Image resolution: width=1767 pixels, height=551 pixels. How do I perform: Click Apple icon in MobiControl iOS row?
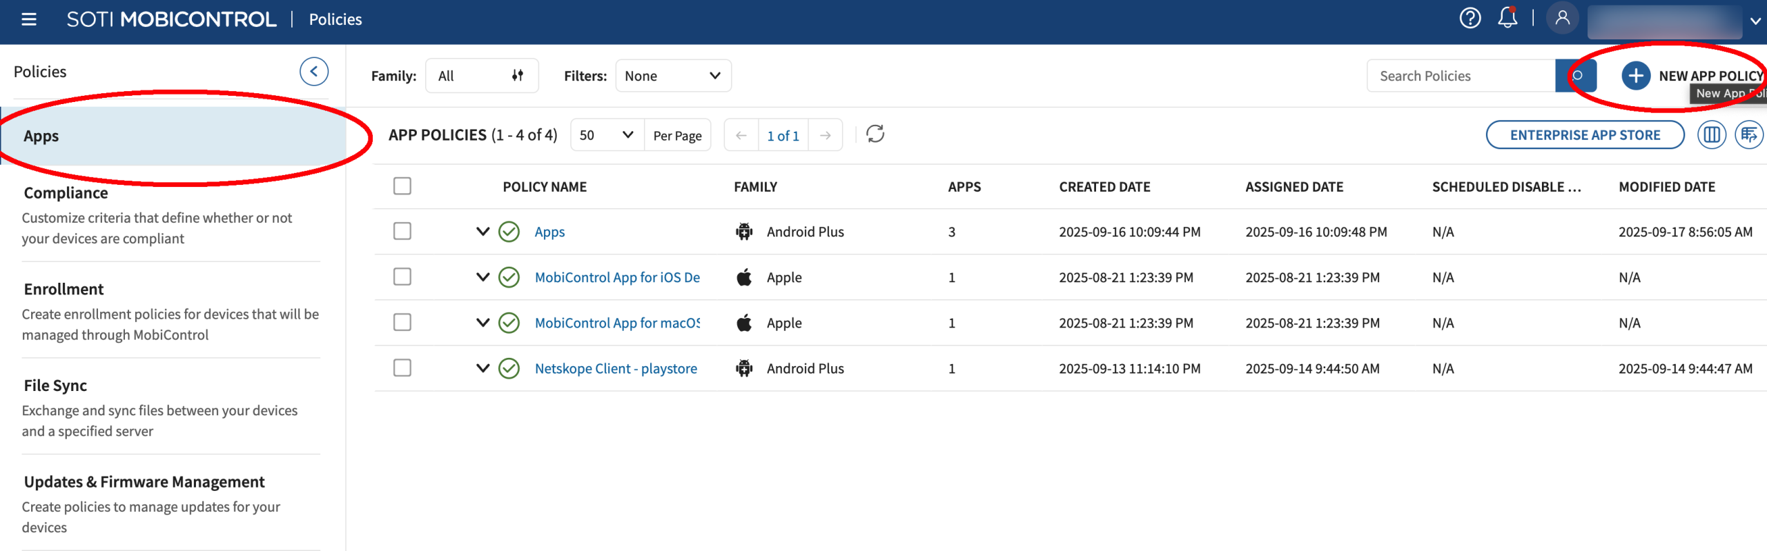744,277
